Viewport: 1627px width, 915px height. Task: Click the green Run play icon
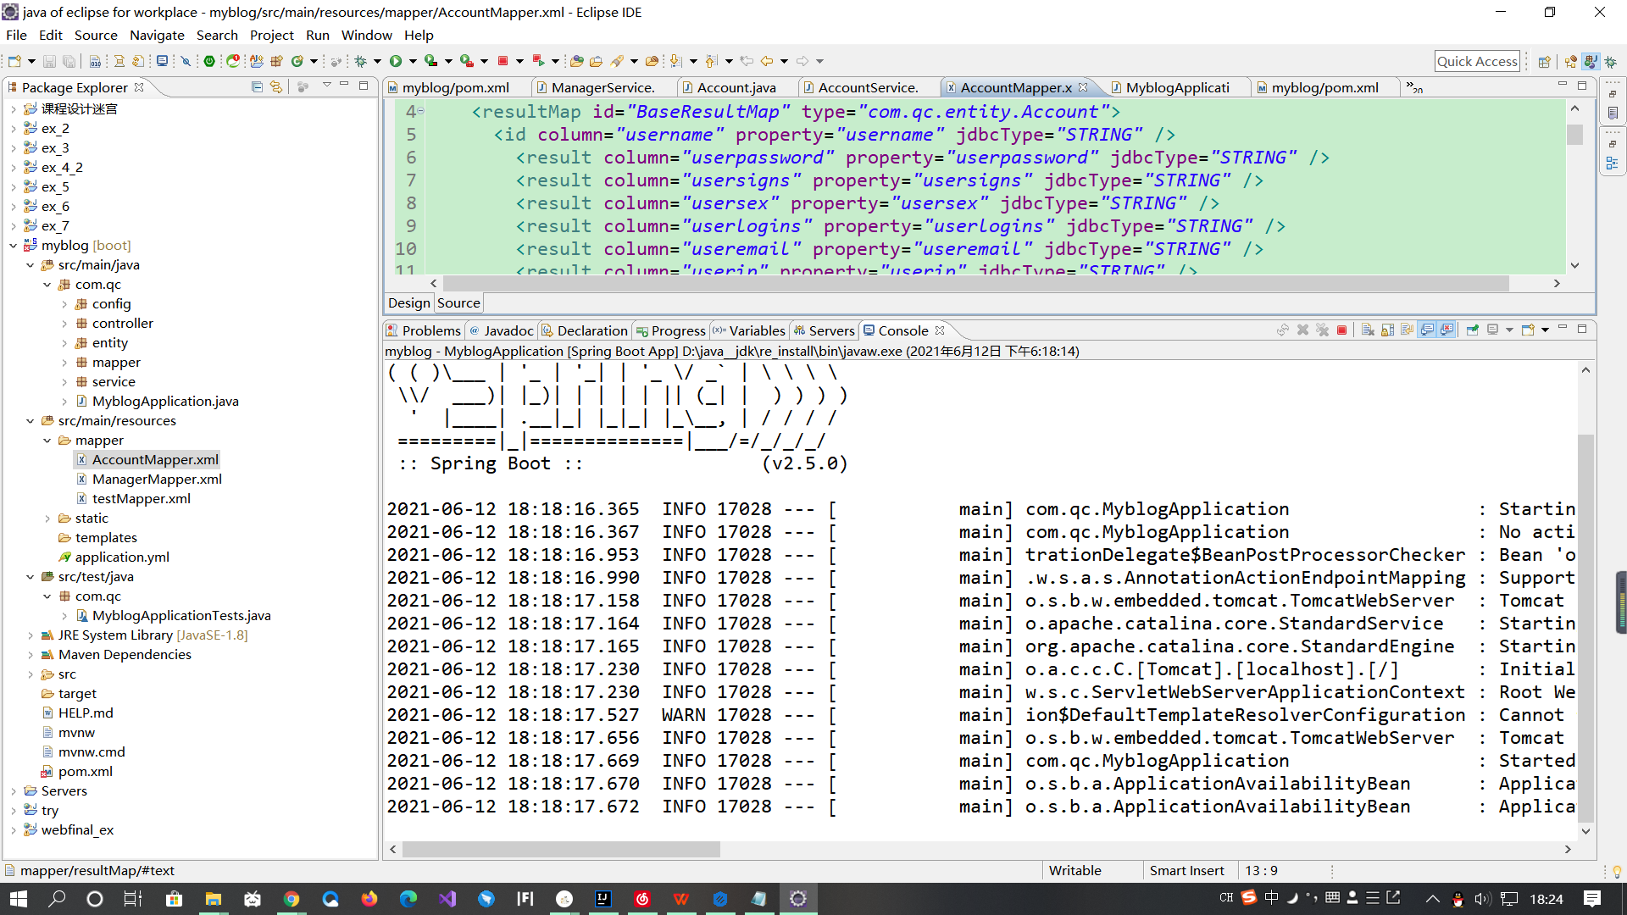pyautogui.click(x=396, y=61)
